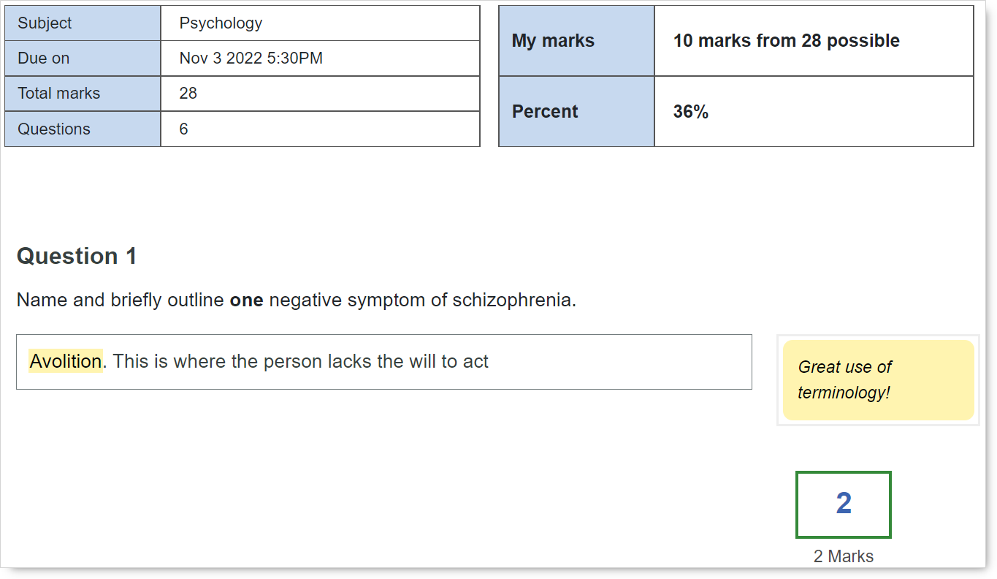Screen dimensions: 997x579
Task: Select the "Psychology" subject value
Action: (x=221, y=23)
